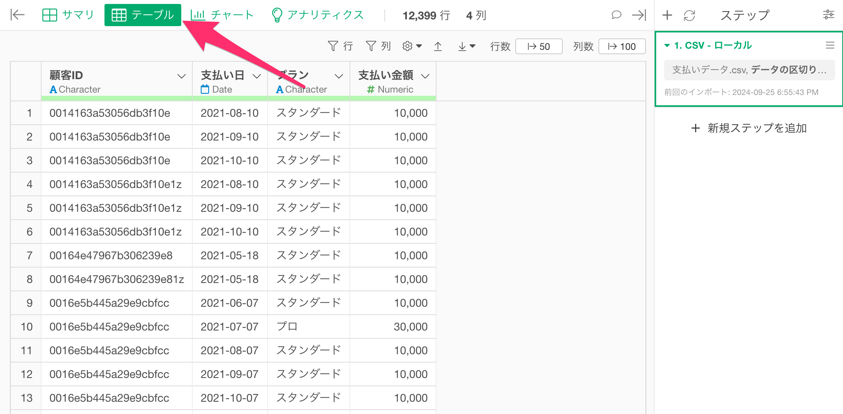Click the プラン Character type icon
843x414 pixels.
coord(279,89)
